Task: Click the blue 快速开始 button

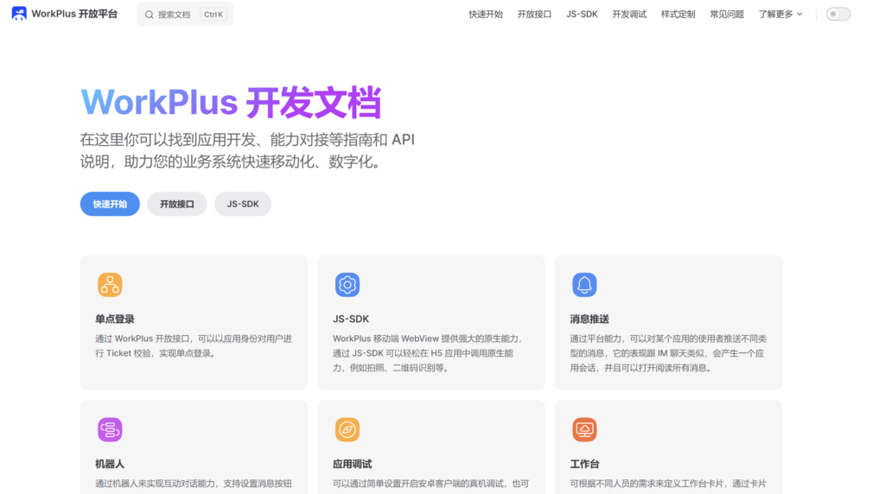Action: [x=110, y=204]
